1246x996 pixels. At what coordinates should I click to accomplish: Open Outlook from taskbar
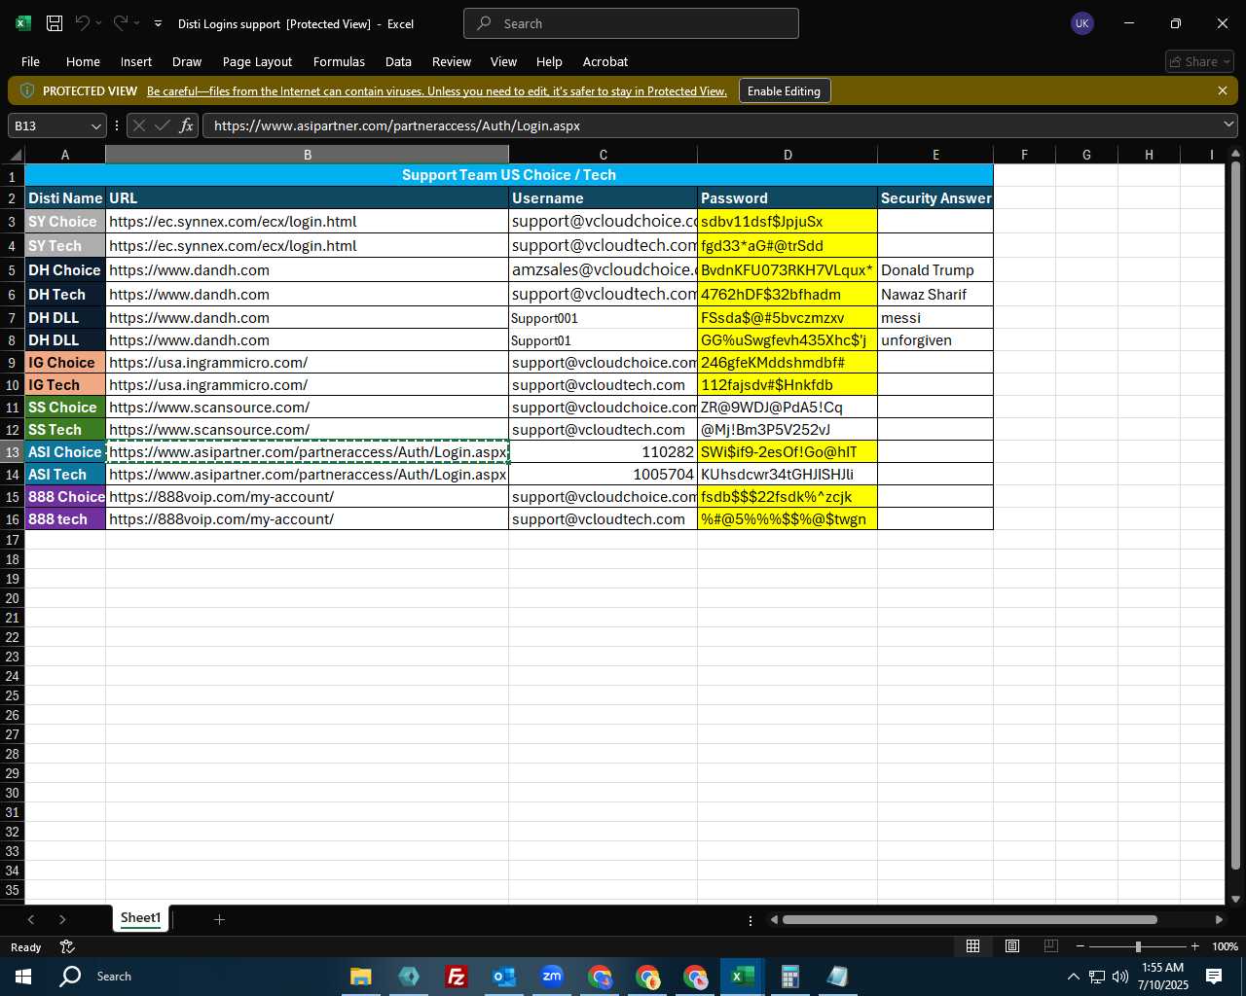point(503,977)
